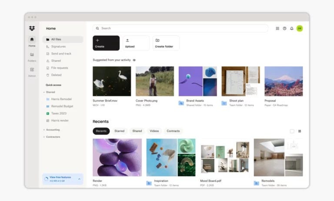Open Harris render starred item
Viewport: 334px width, 201px height.
tap(60, 120)
